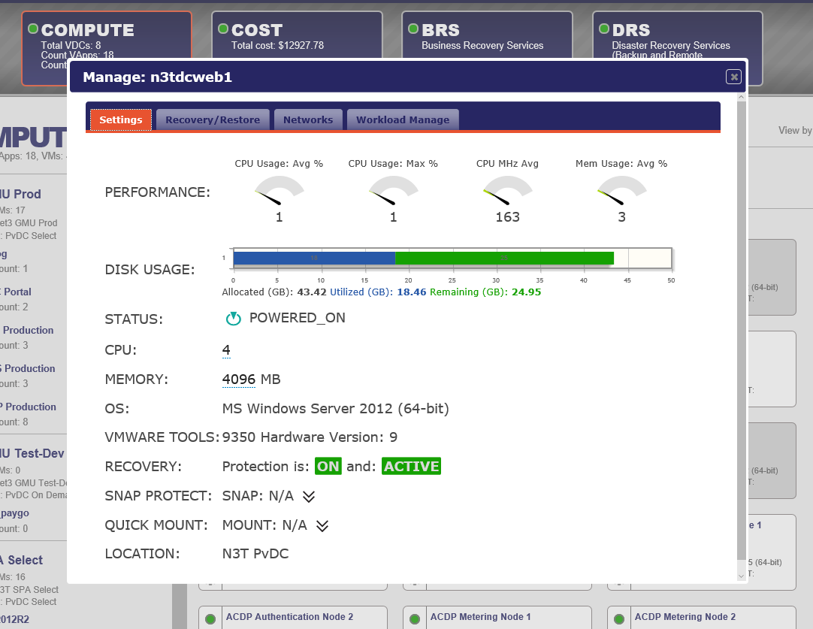Screen dimensions: 813x629
Task: Expand the MOUNT N/A chevron
Action: tap(322, 526)
